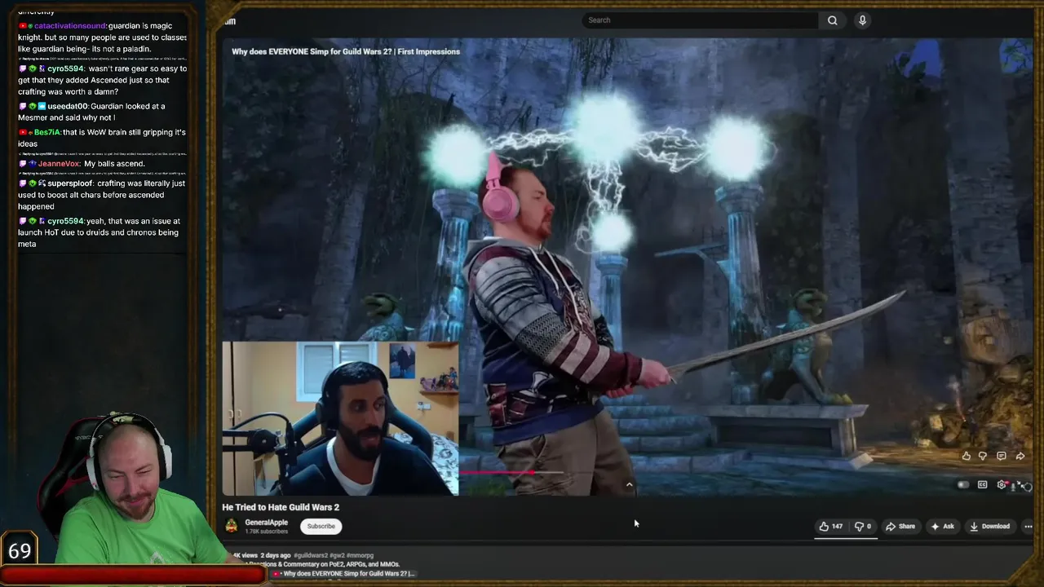Focus the YouTube Search input field

point(701,20)
